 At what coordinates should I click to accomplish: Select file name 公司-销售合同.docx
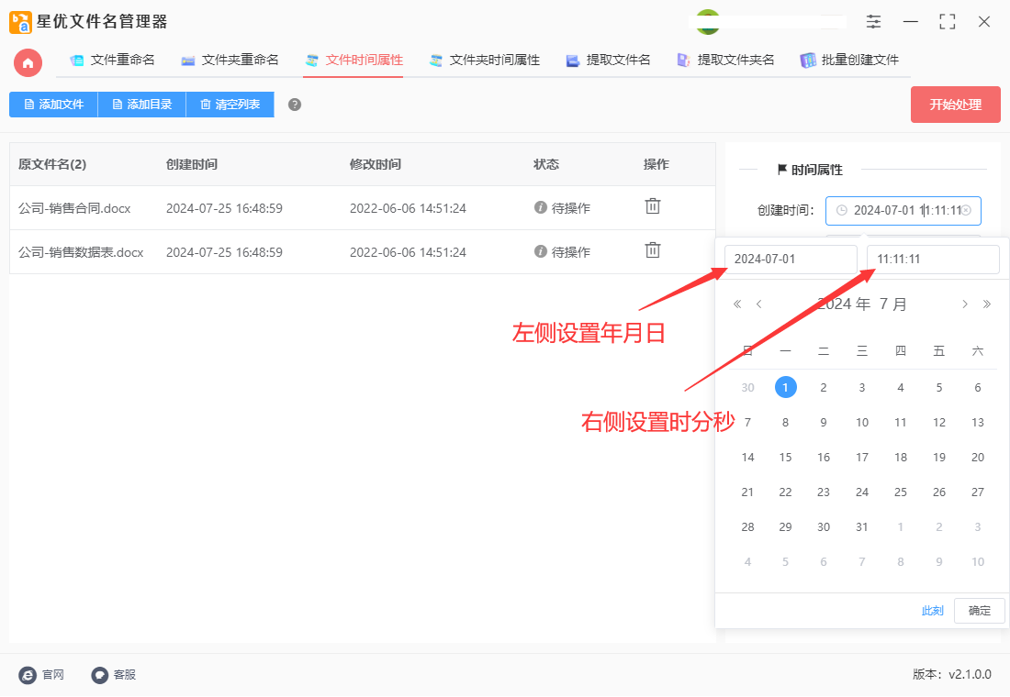74,208
